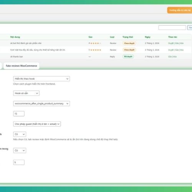Click the 'Chưa duyệt' badge in the 4-star row
This screenshot has height=192, width=192.
(x=129, y=43)
